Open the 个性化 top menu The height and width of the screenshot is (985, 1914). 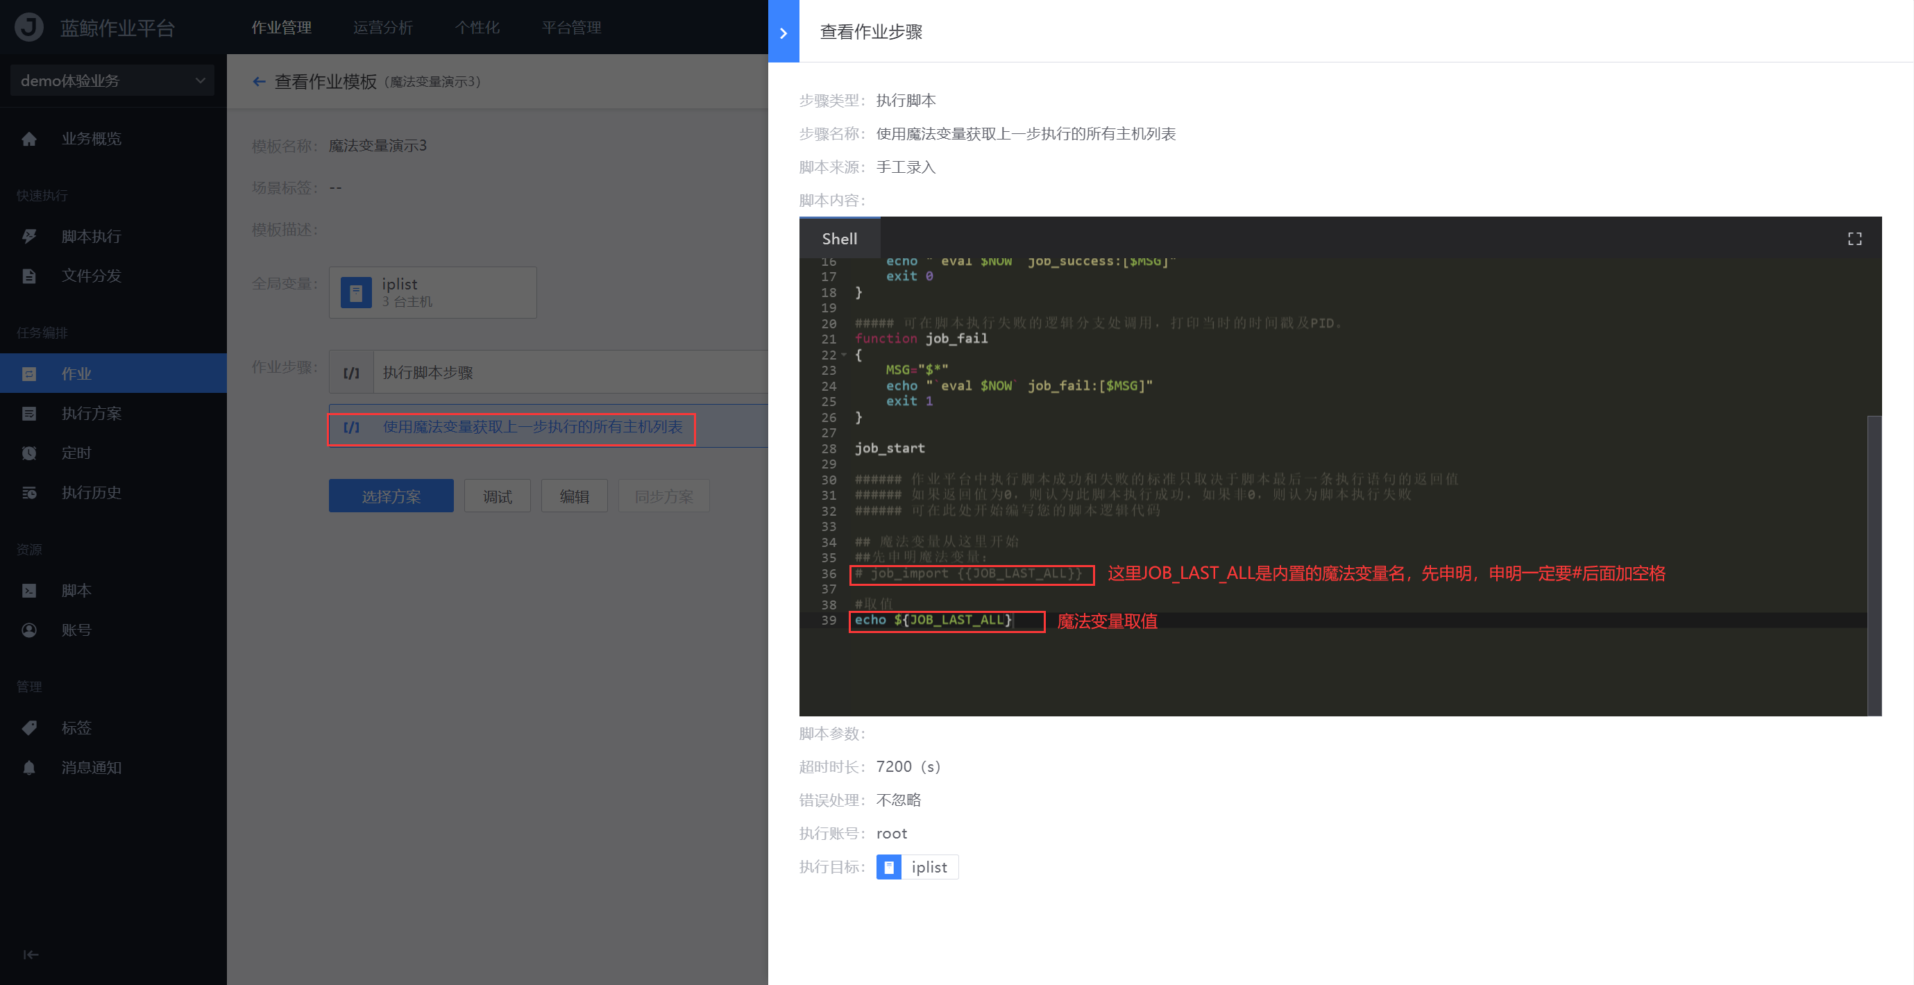[477, 28]
